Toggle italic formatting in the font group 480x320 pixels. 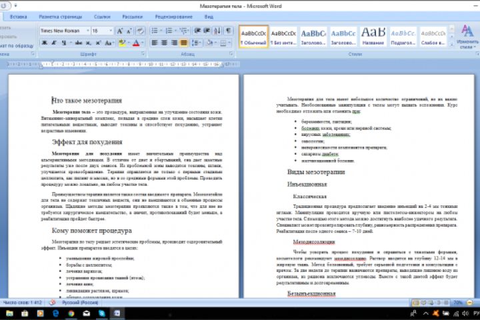[54, 43]
